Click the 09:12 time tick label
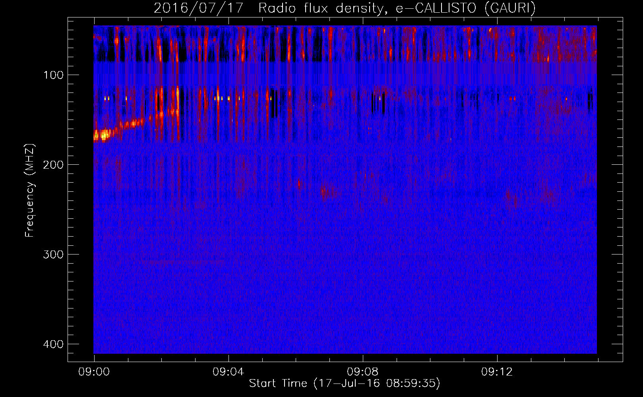 click(497, 372)
